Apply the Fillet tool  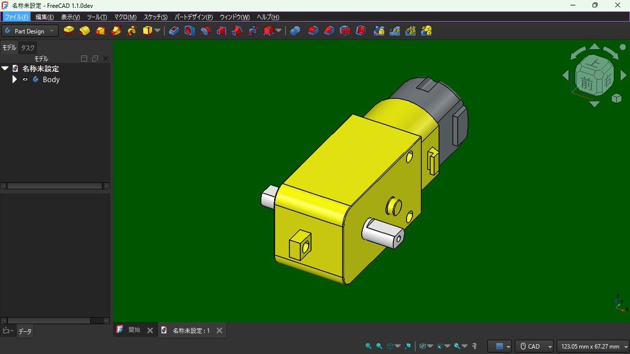pos(313,31)
